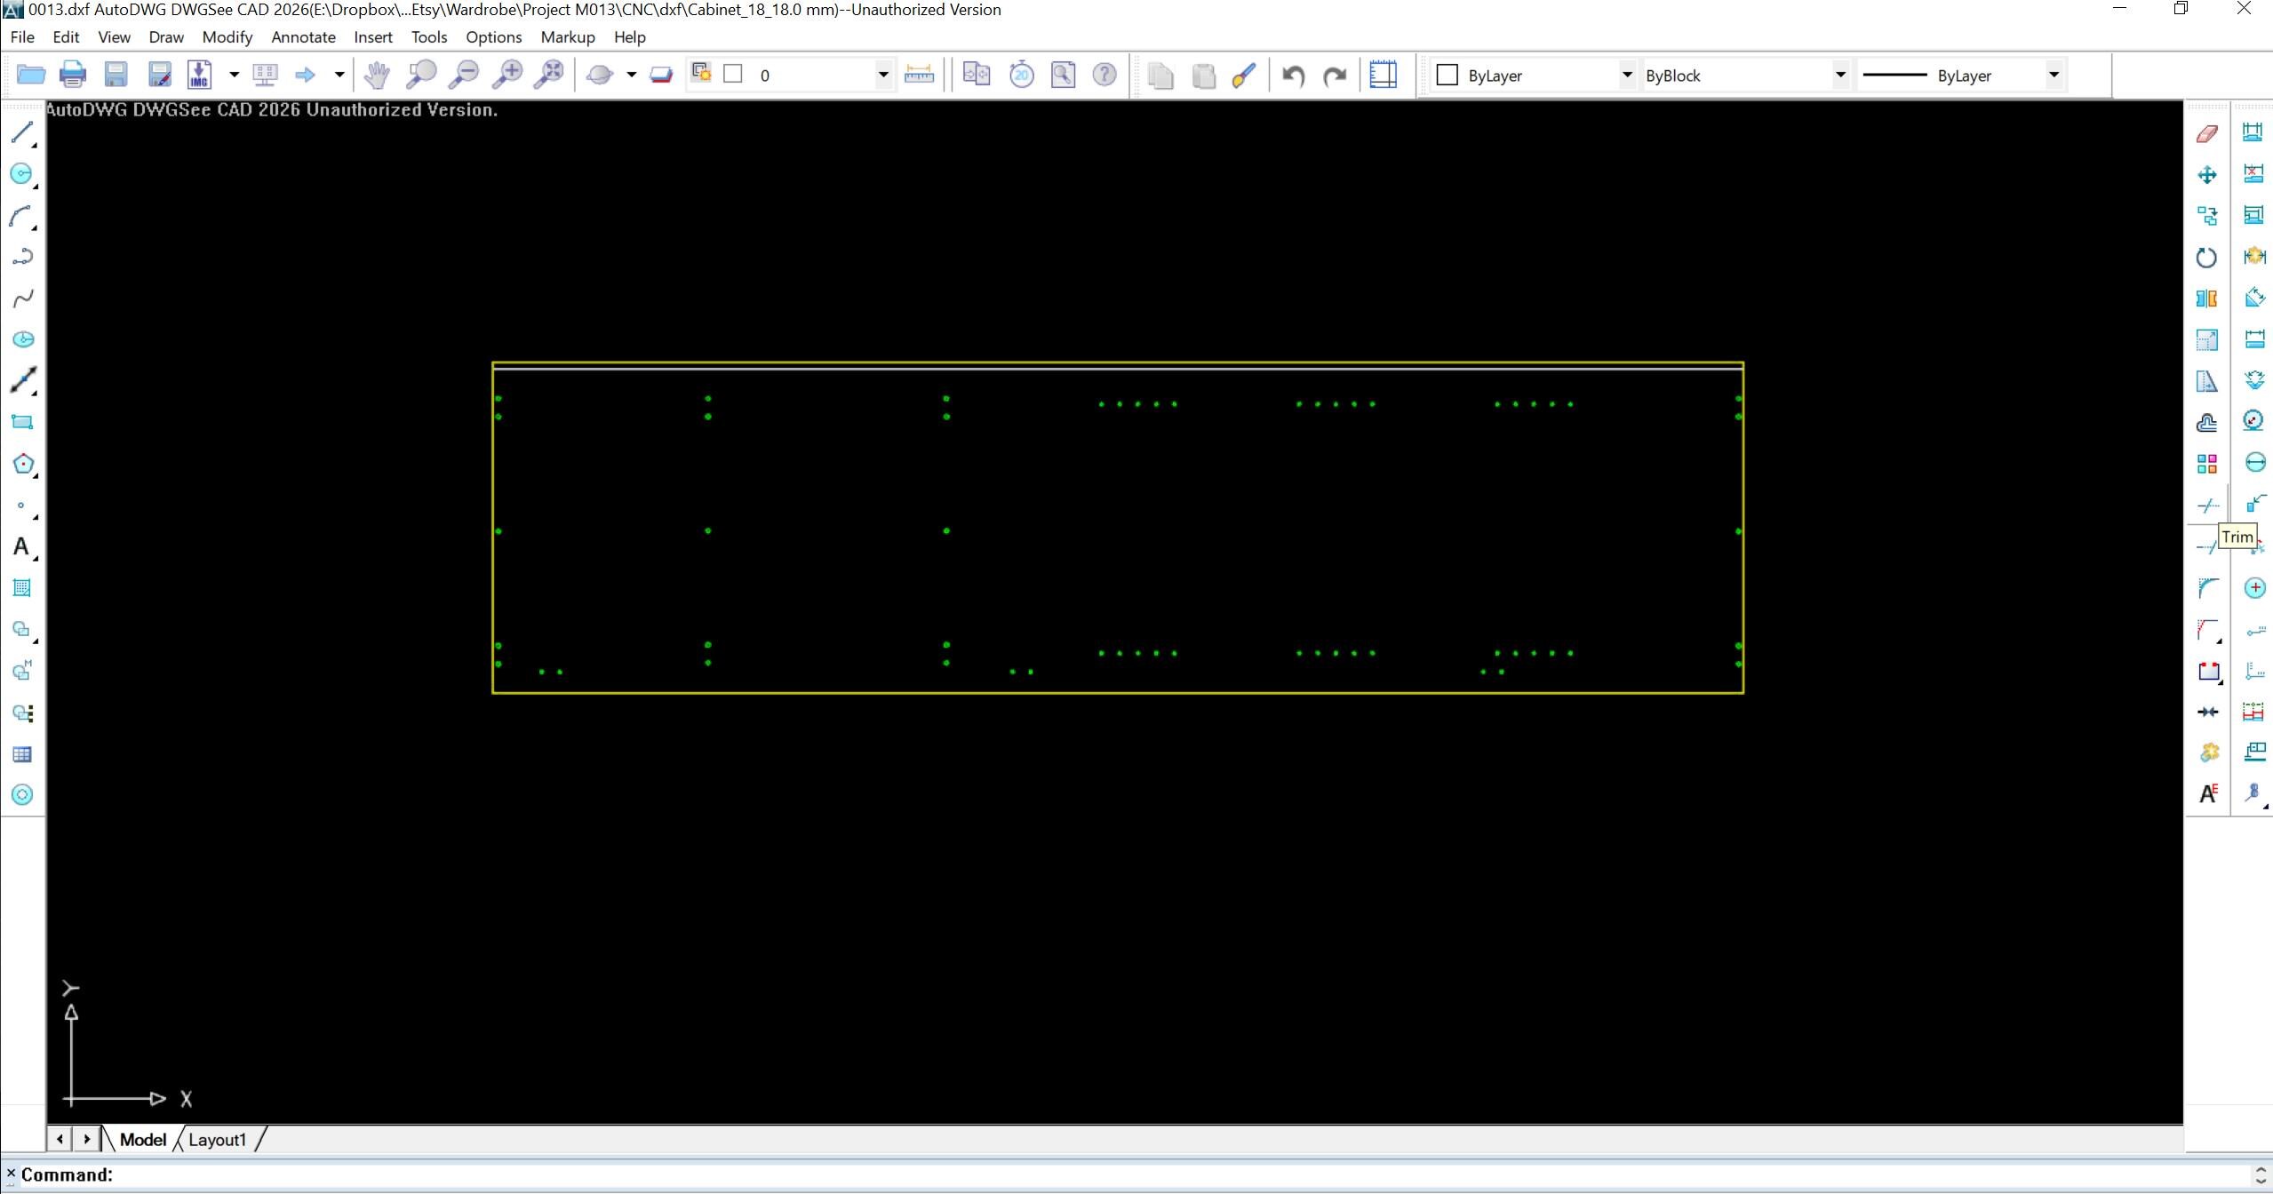Screen dimensions: 2273x1194
Task: Click the Zoom out magnifier
Action: point(463,75)
